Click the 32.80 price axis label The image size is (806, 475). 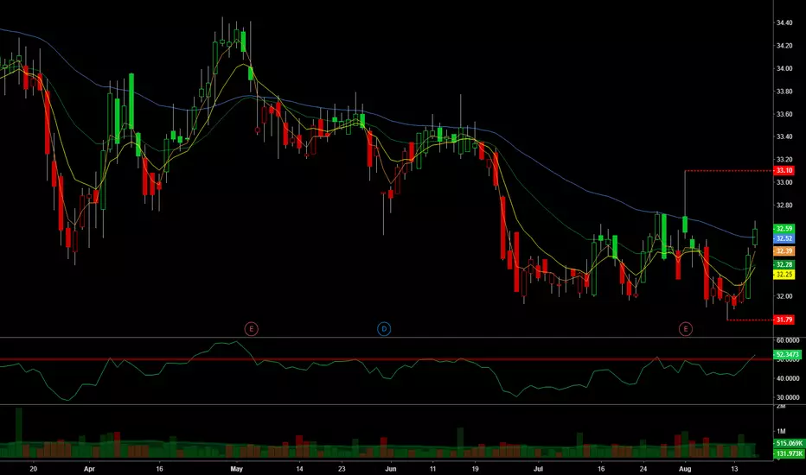point(784,206)
